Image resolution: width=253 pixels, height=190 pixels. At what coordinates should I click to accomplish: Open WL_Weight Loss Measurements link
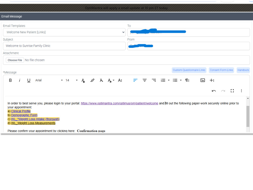(33, 123)
